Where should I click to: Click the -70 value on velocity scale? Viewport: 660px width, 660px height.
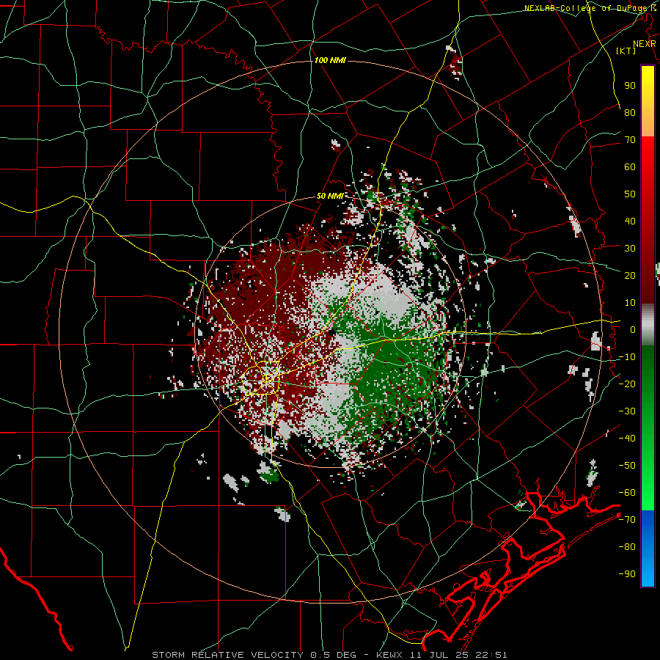pyautogui.click(x=627, y=520)
